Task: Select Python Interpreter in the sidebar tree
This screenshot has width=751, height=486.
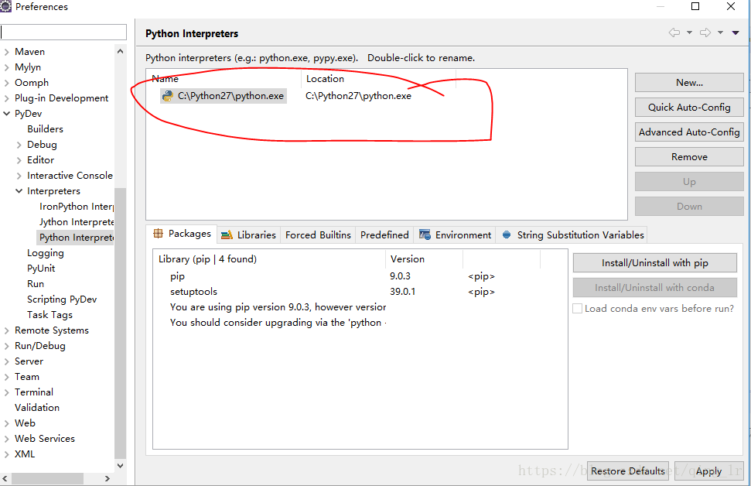Action: 75,237
